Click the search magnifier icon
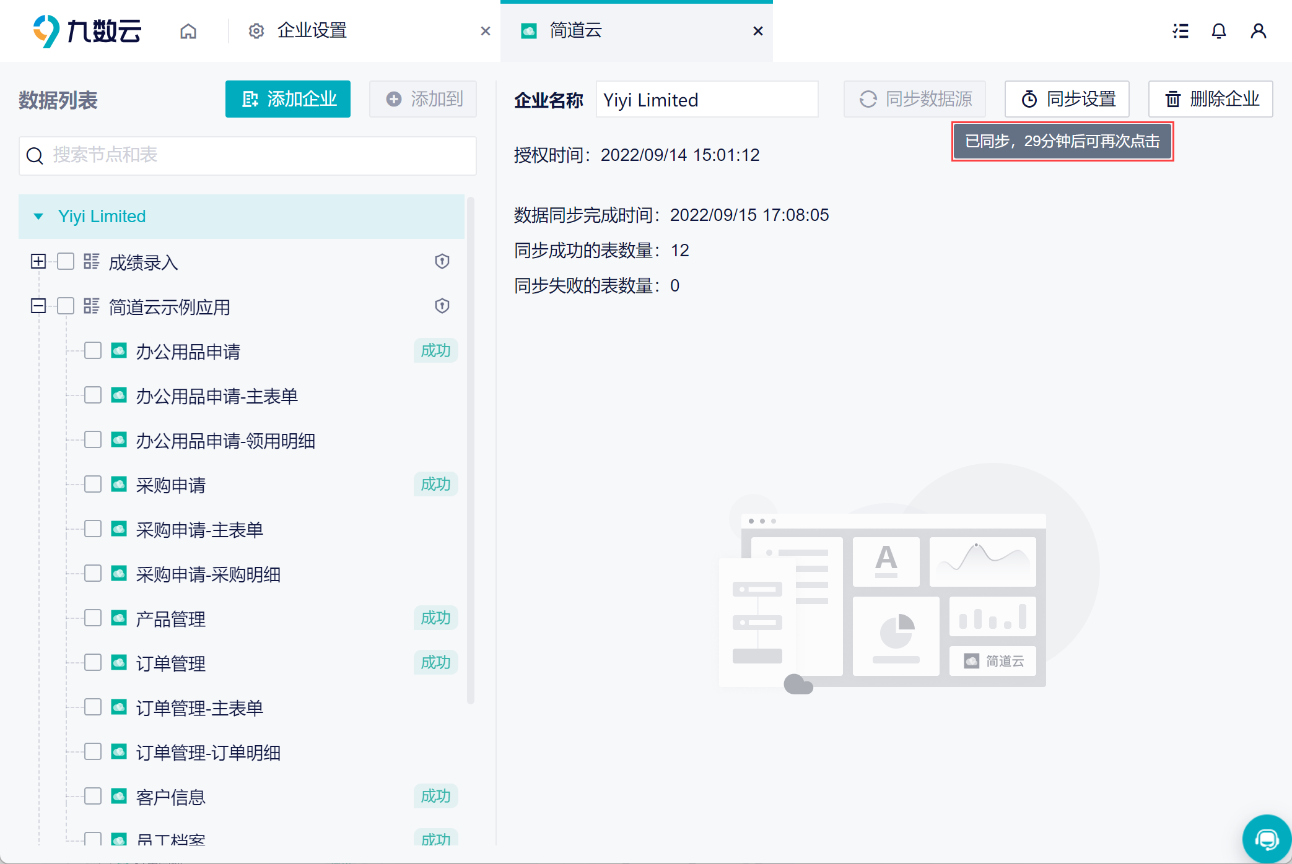Image resolution: width=1292 pixels, height=864 pixels. 35,156
